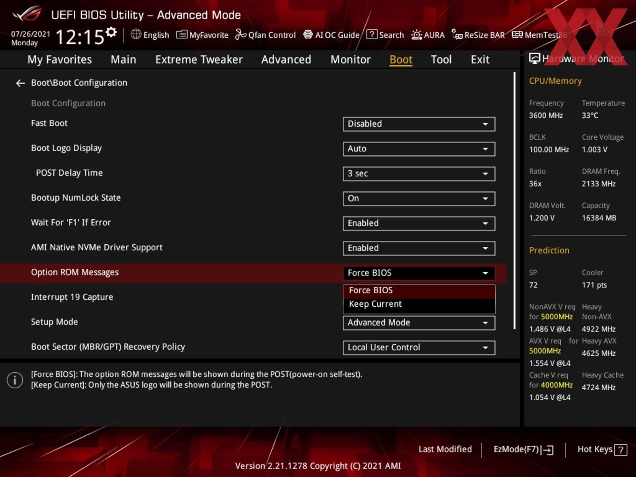Click the Option ROM Messages label

(x=75, y=272)
